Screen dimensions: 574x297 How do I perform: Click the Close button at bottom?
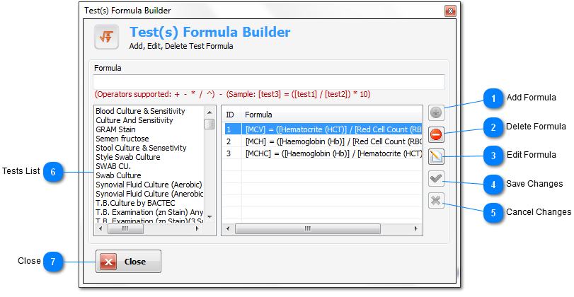[x=128, y=262]
